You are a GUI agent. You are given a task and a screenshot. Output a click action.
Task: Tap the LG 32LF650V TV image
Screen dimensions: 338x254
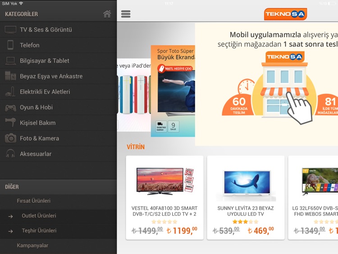point(320,181)
